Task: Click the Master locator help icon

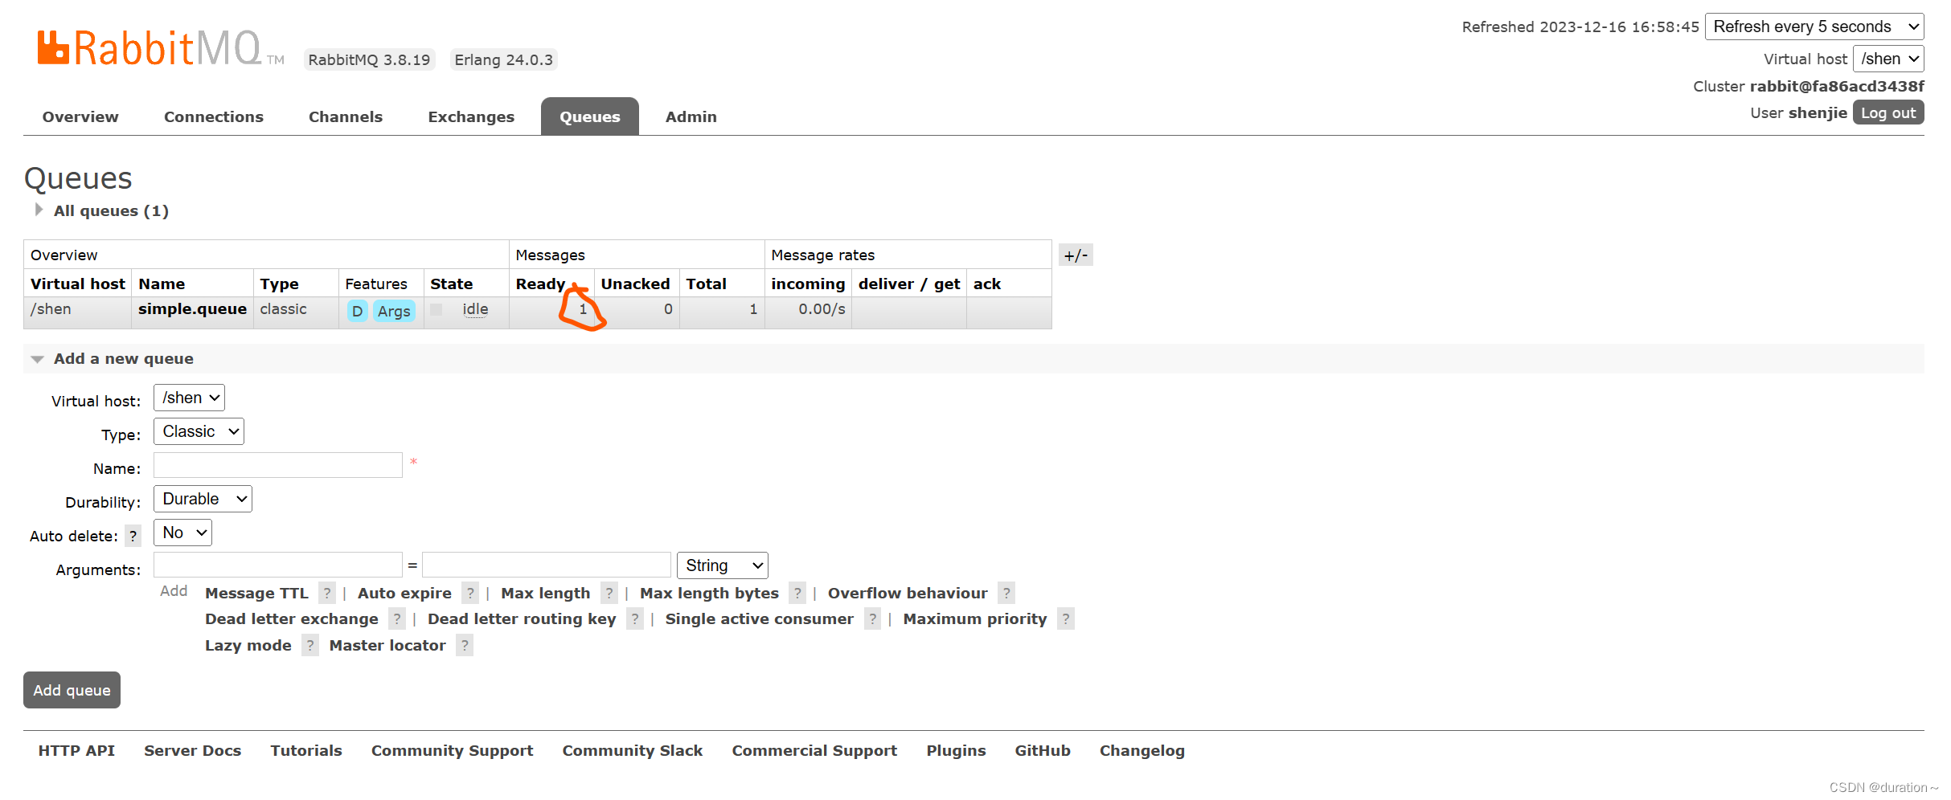Action: click(464, 645)
